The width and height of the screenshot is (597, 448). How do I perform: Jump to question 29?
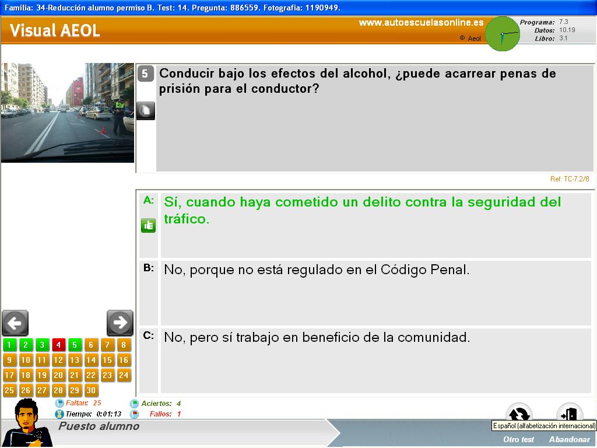(75, 390)
